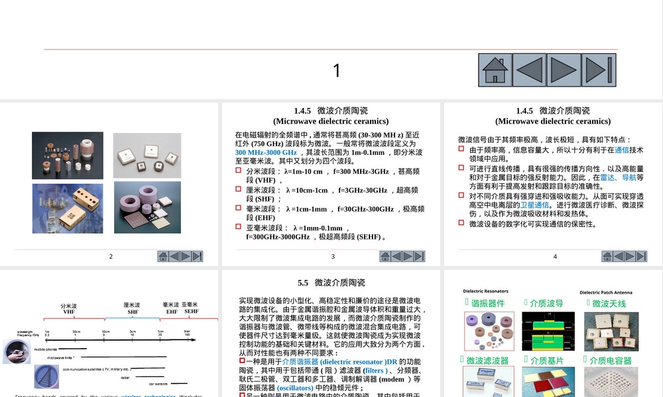This screenshot has height=397, width=663.
Task: Click the 分米波 VHF label on the spectrum chart
Action: tap(68, 309)
